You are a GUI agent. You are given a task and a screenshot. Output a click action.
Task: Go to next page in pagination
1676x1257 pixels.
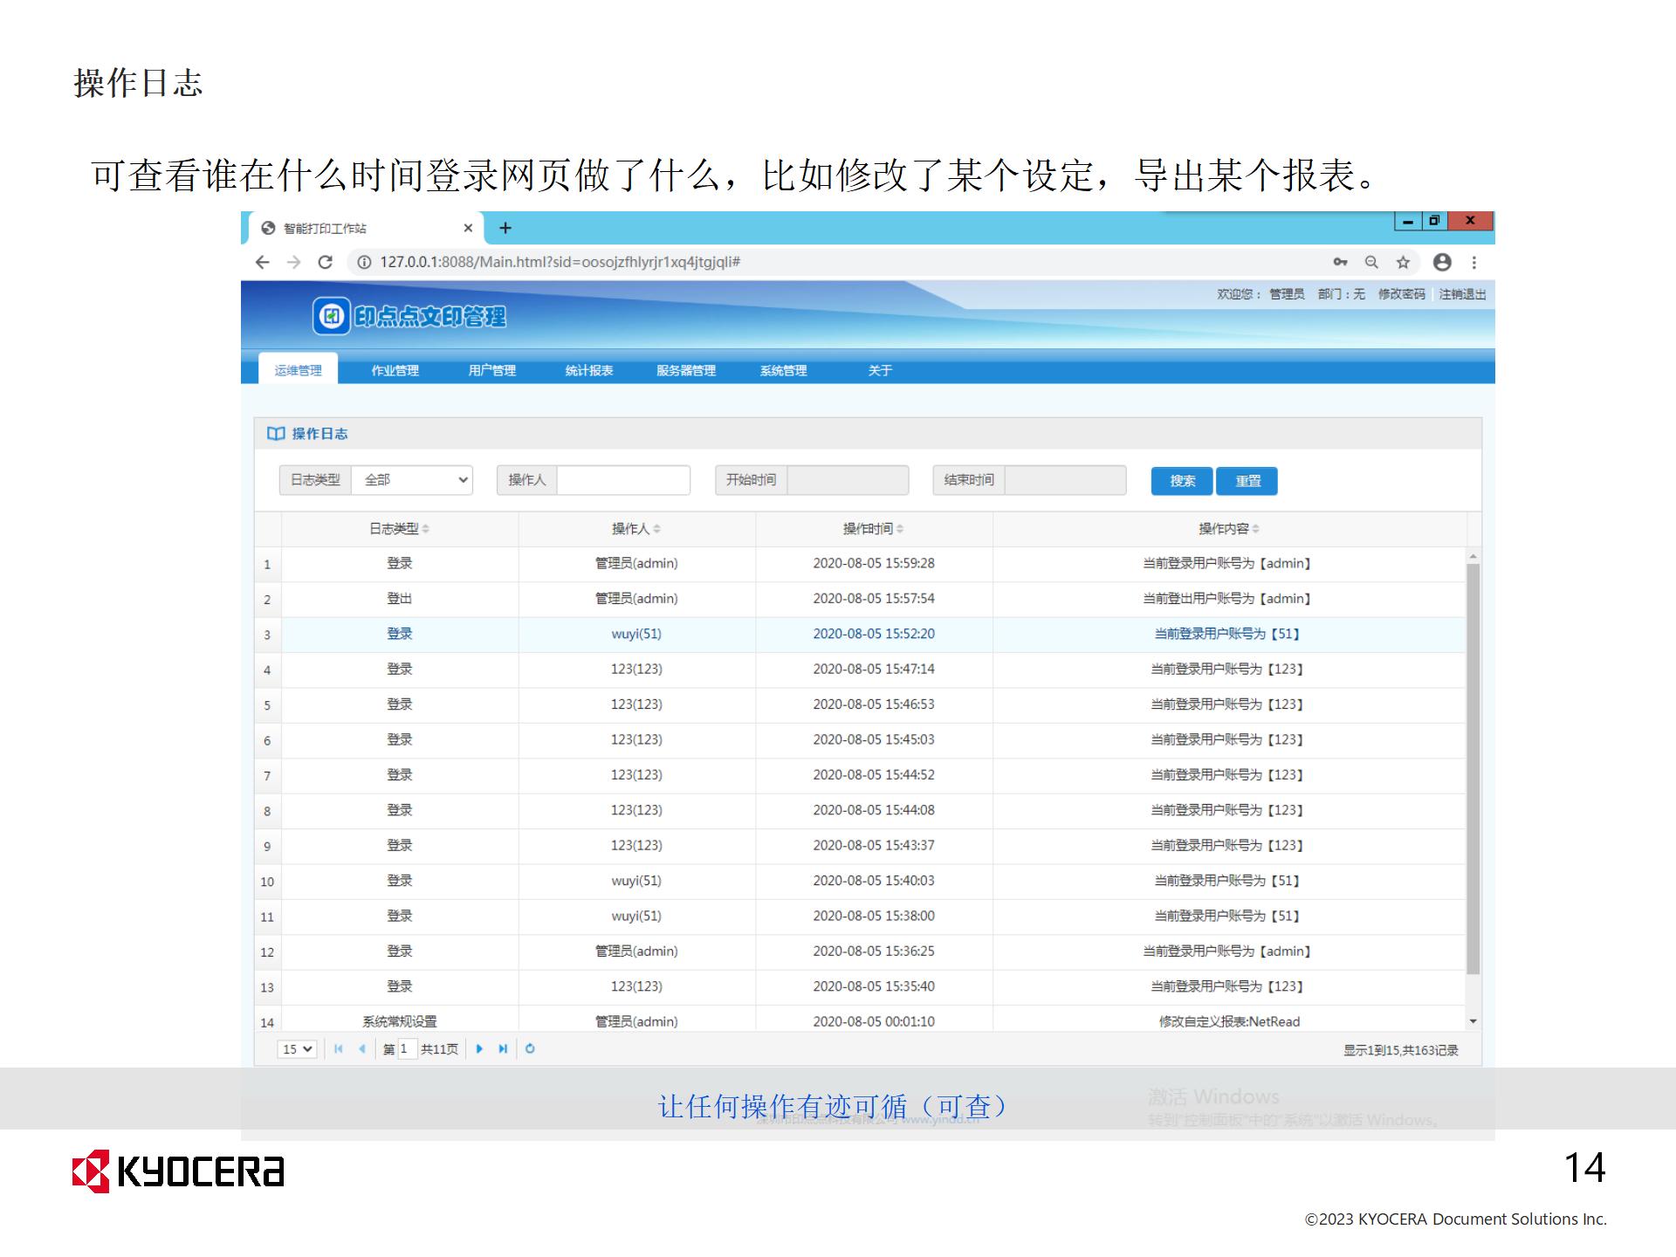(x=479, y=1049)
